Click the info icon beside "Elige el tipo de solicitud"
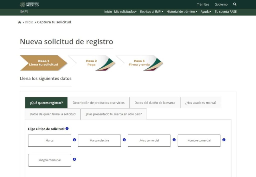The image size is (256, 177). click(x=66, y=128)
